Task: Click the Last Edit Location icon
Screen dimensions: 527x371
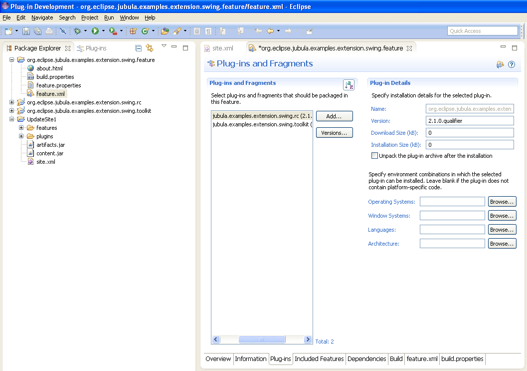Action: 258,31
